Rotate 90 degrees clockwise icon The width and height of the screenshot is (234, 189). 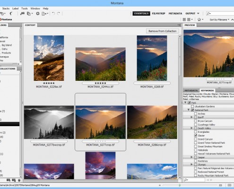pyautogui.click(x=59, y=14)
